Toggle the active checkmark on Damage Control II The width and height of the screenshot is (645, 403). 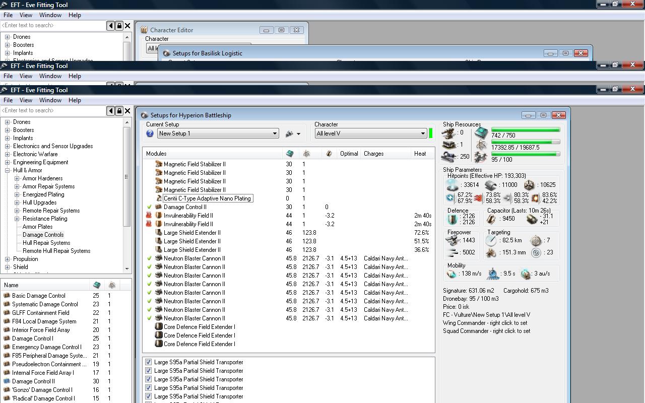149,207
